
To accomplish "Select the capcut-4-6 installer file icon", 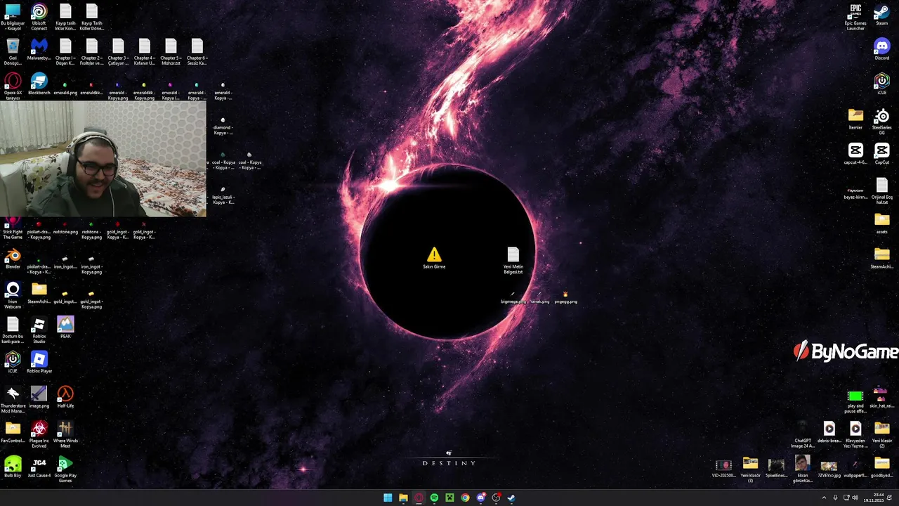I will click(855, 154).
